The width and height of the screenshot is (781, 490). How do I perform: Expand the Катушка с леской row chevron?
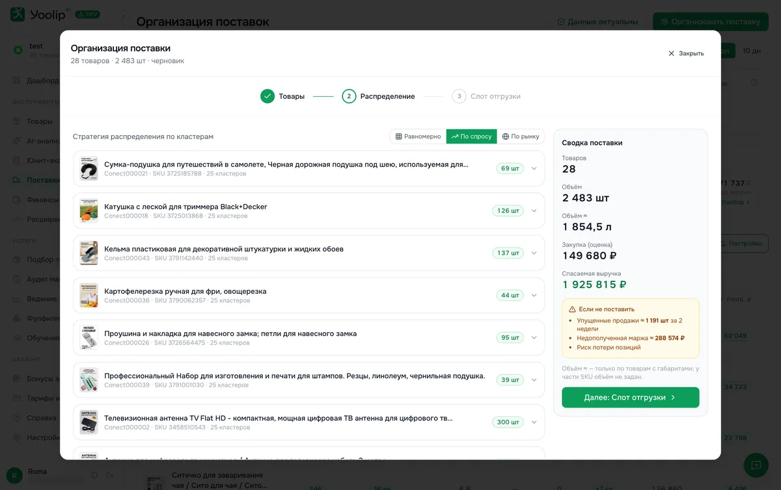(x=534, y=211)
